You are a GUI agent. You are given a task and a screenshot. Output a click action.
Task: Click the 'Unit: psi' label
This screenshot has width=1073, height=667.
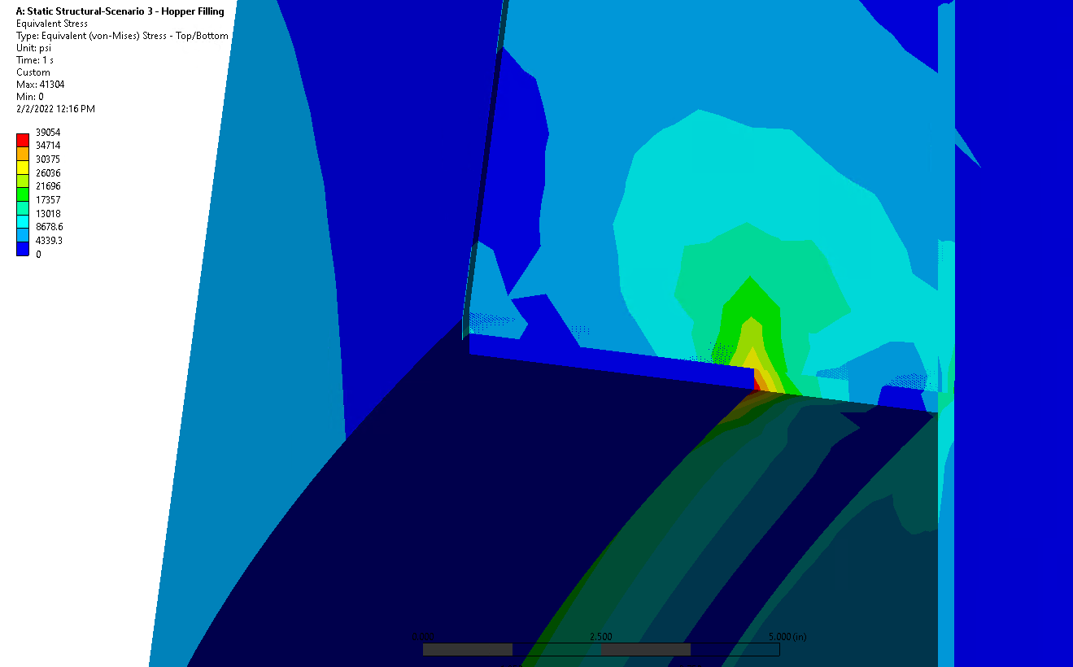point(34,48)
